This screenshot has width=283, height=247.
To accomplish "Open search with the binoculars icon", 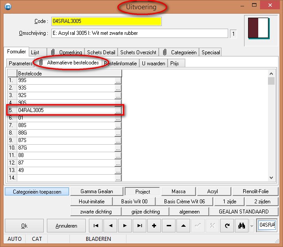I will coord(242,225).
